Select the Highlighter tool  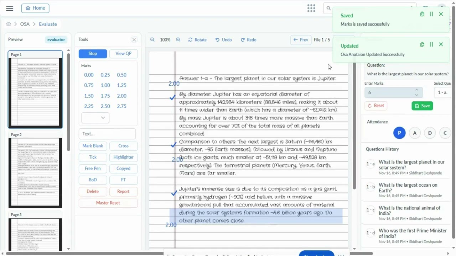pos(123,157)
